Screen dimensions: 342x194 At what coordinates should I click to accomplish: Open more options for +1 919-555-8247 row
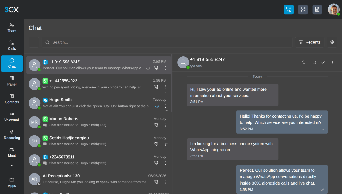tap(165, 68)
